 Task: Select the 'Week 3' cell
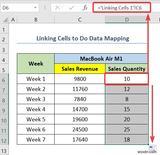coord(36,99)
